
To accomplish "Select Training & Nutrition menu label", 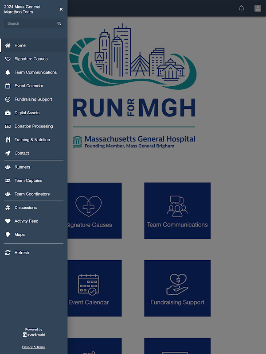I will pyautogui.click(x=32, y=140).
